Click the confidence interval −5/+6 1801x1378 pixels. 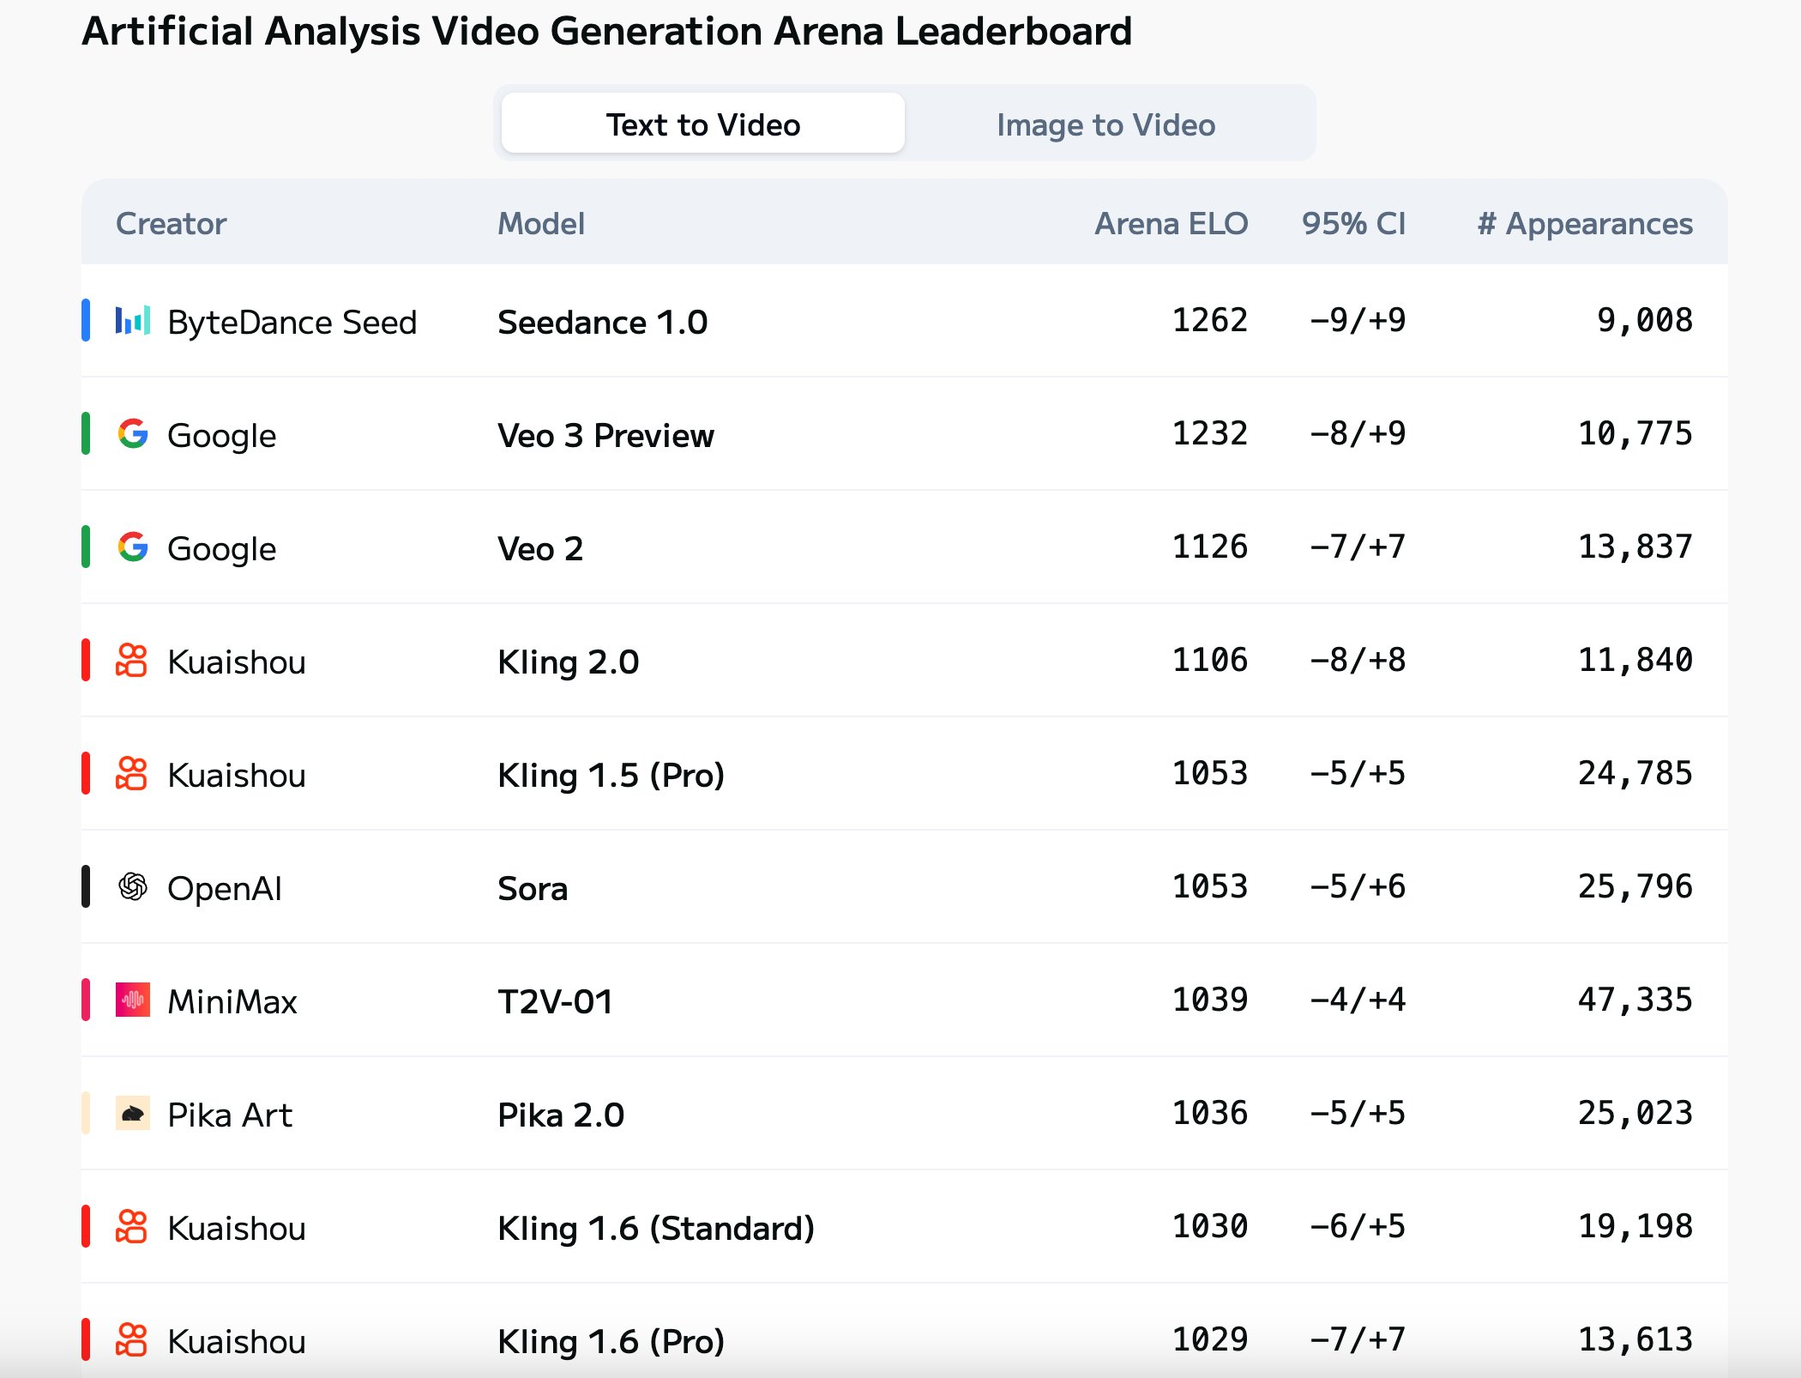(1358, 886)
